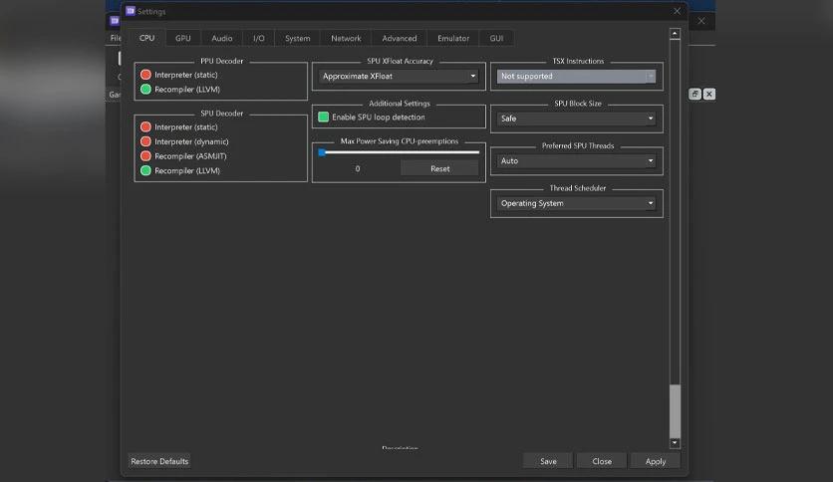Open the Emulator tab
833x482 pixels.
(453, 38)
